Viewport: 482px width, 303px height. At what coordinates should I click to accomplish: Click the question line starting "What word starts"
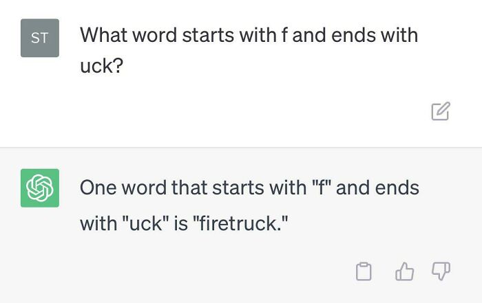[249, 35]
